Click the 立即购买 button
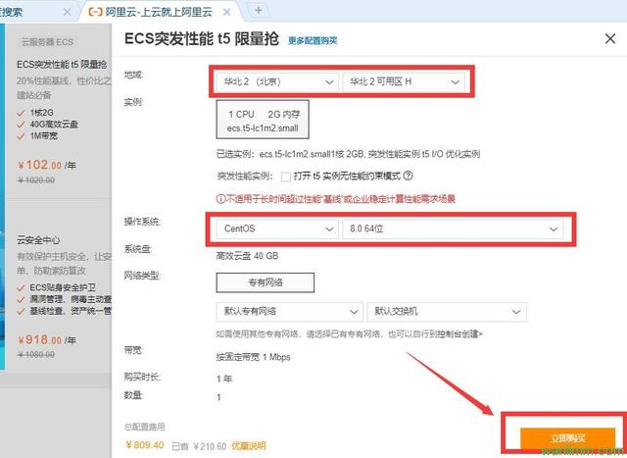This screenshot has width=627, height=458. click(x=567, y=438)
